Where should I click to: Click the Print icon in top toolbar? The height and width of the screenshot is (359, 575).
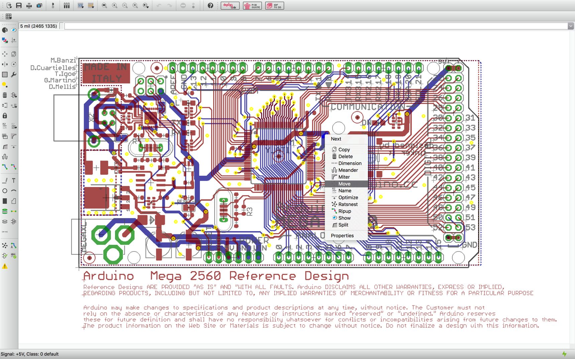[x=29, y=5]
